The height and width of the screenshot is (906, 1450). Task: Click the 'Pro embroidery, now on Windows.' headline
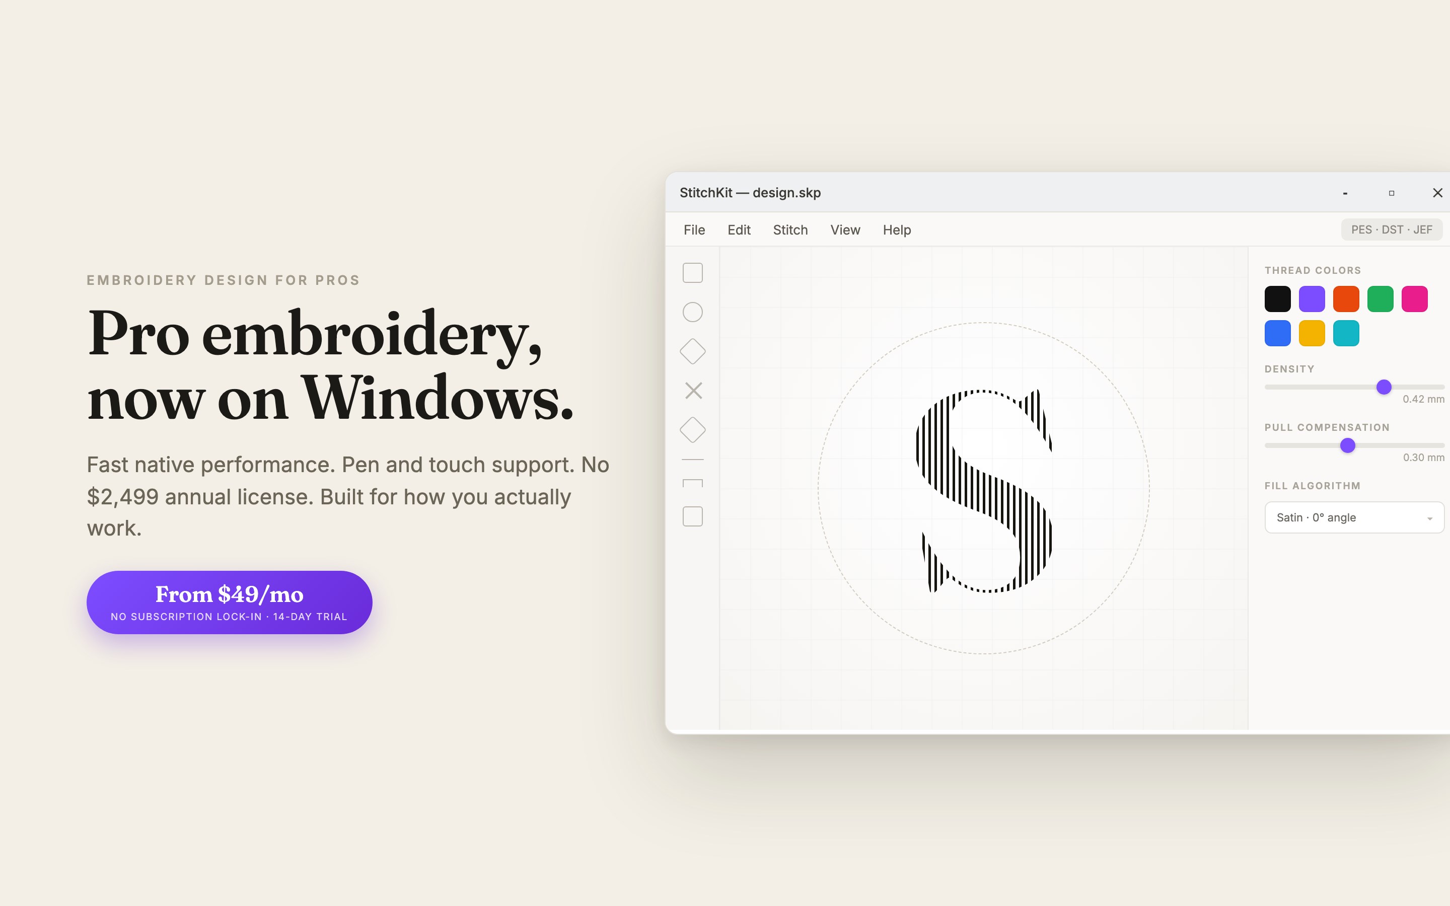point(330,365)
